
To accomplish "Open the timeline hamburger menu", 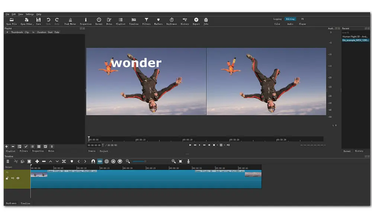I will [8, 161].
